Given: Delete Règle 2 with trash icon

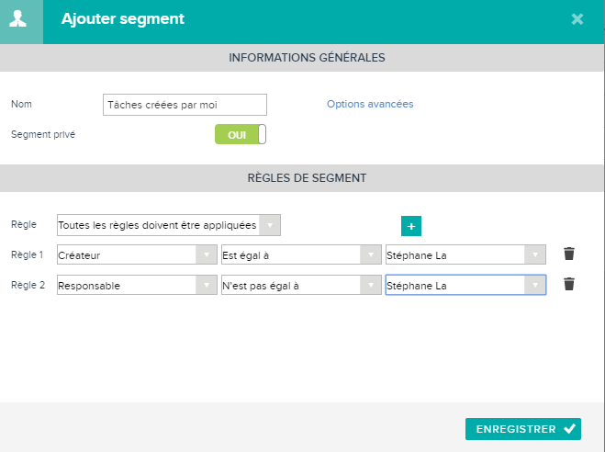Looking at the screenshot, I should coord(569,284).
